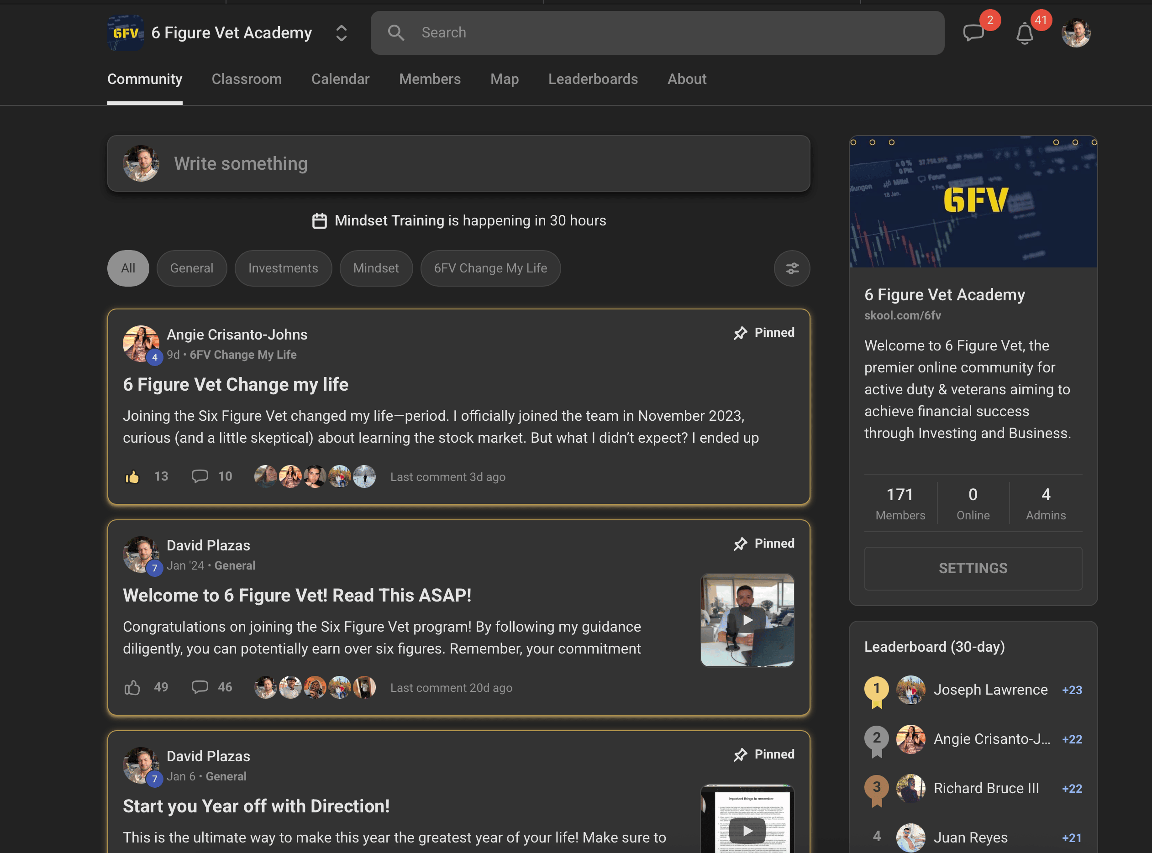Image resolution: width=1152 pixels, height=853 pixels.
Task: Open General category on Jan '24 post
Action: click(x=235, y=565)
